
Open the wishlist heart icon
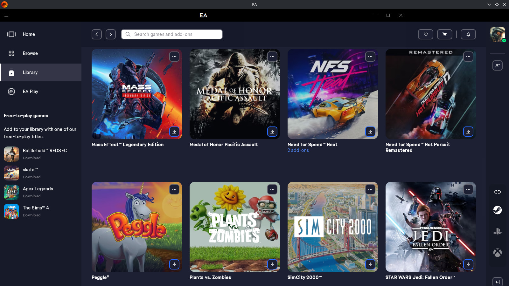coord(425,34)
